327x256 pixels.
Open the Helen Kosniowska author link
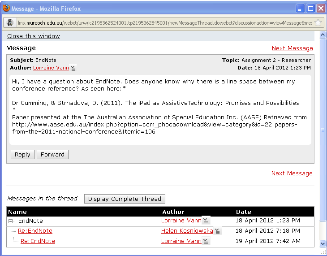click(187, 231)
